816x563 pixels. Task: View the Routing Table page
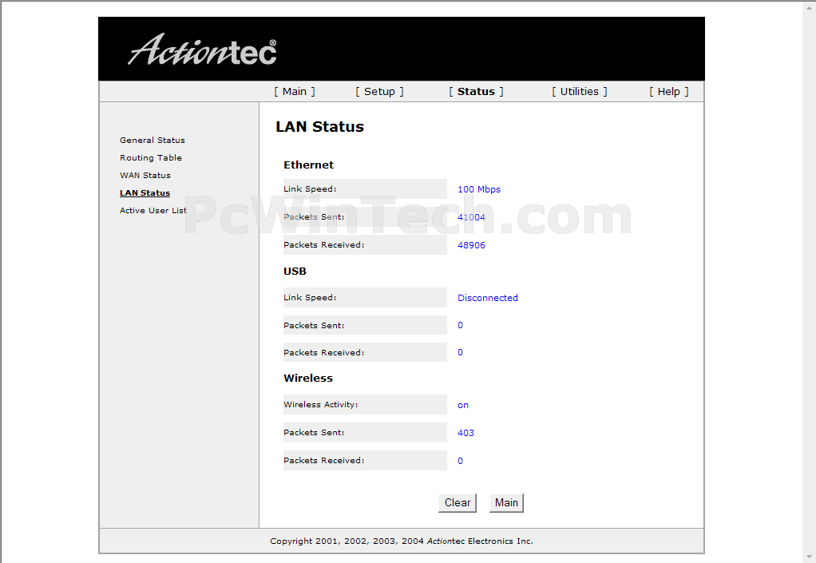coord(151,157)
